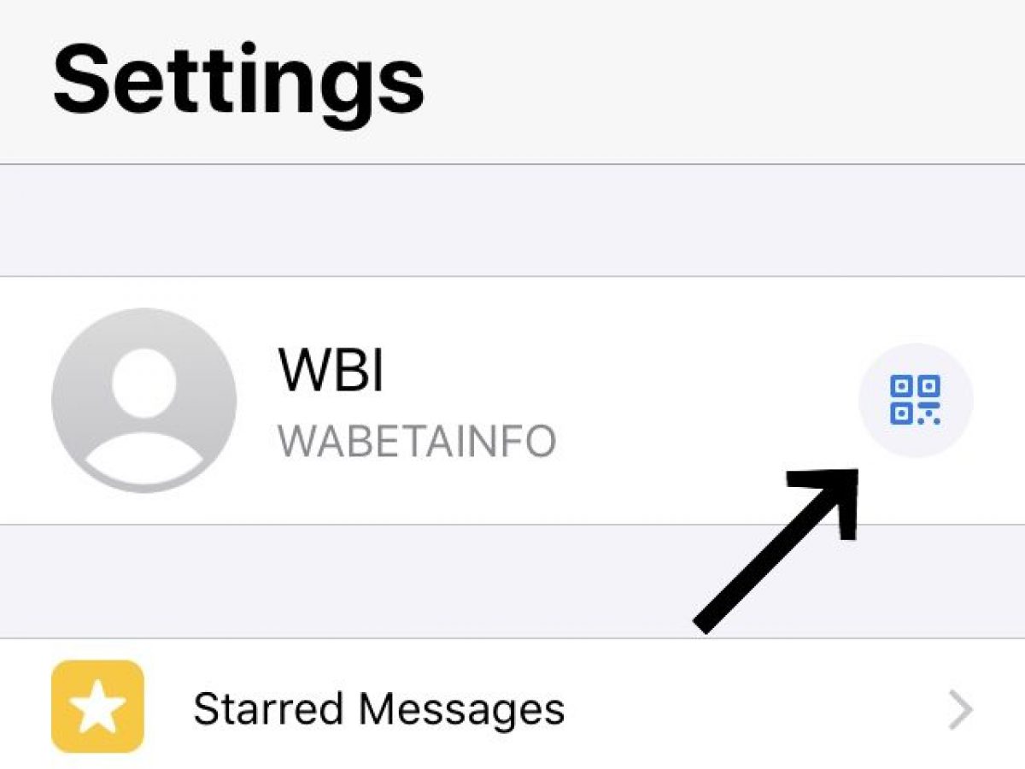Click the arrowhead pointing to QR button
The width and height of the screenshot is (1025, 769).
point(824,504)
